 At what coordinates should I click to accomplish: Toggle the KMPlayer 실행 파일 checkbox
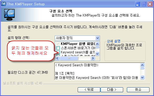[58, 44]
